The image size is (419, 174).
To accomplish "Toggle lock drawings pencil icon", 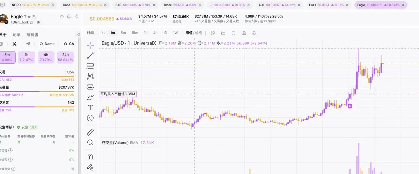I will (x=90, y=167).
